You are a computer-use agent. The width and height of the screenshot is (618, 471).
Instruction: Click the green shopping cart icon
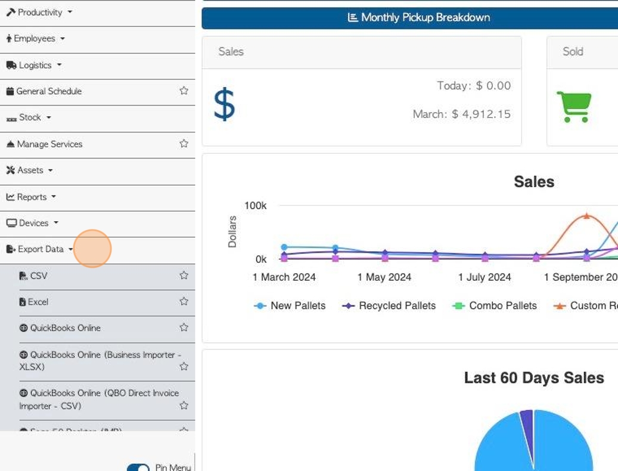tap(574, 107)
